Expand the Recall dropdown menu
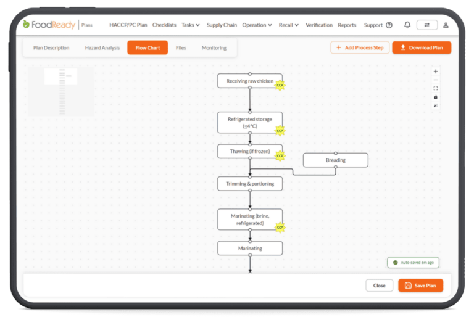Screen dimensions: 474x325 289,25
